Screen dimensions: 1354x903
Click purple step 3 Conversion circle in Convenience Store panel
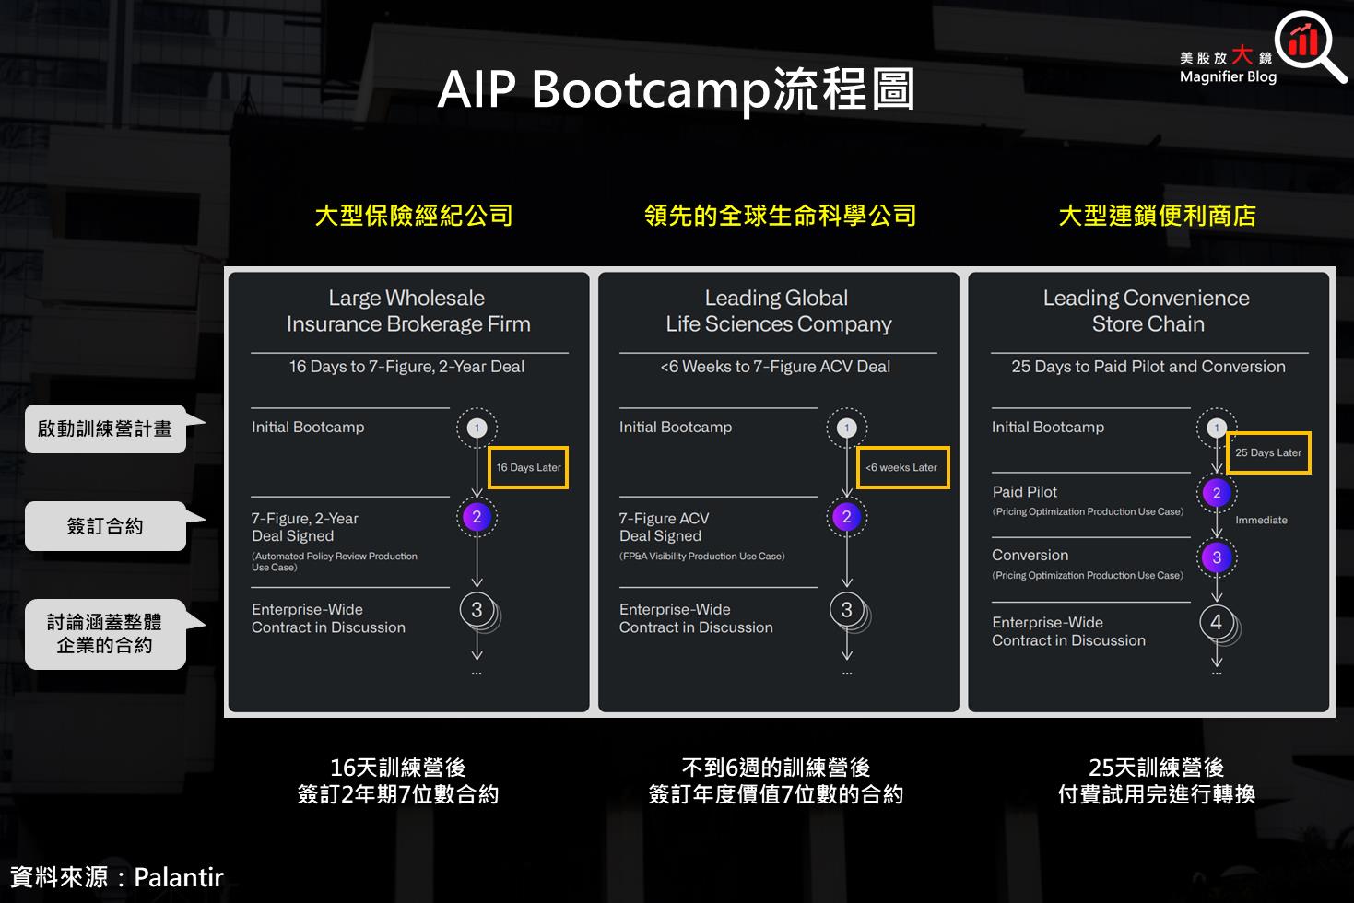[1217, 557]
